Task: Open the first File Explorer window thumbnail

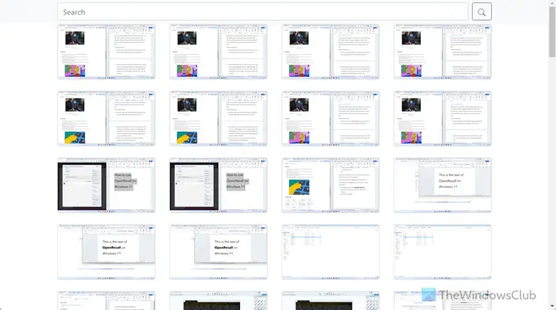Action: tap(330, 252)
